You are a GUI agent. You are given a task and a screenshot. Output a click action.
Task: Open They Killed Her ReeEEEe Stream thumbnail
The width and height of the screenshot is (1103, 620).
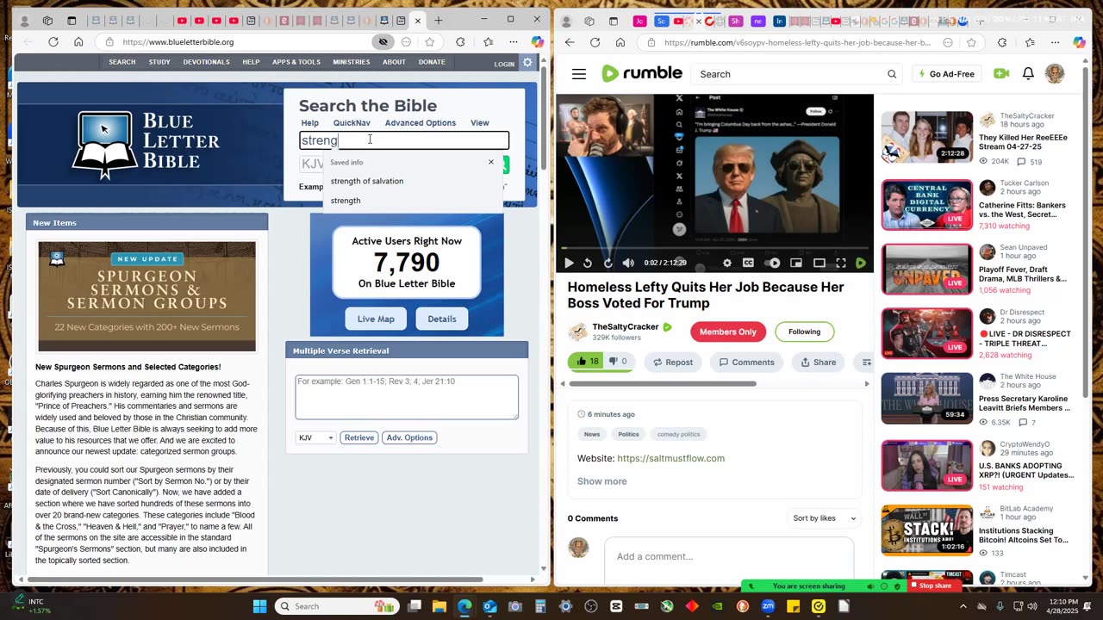click(x=926, y=137)
